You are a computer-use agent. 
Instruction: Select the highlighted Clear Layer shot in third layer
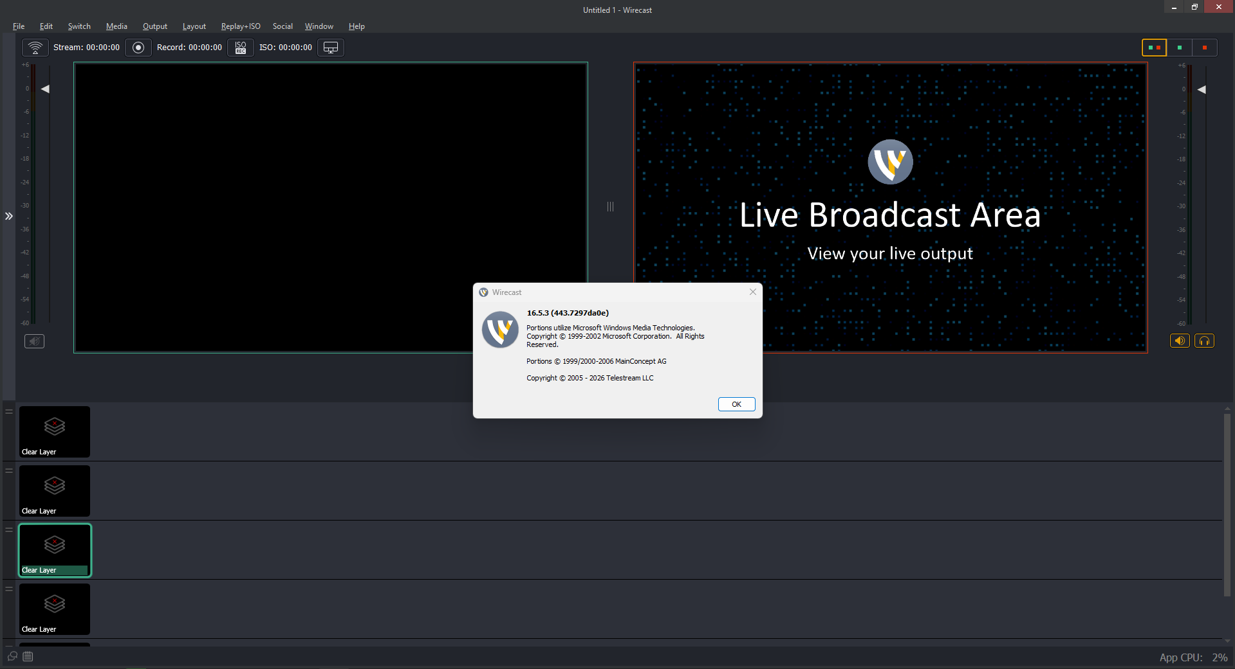click(x=55, y=550)
